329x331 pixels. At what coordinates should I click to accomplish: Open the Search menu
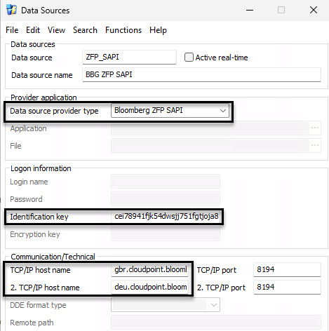[85, 30]
